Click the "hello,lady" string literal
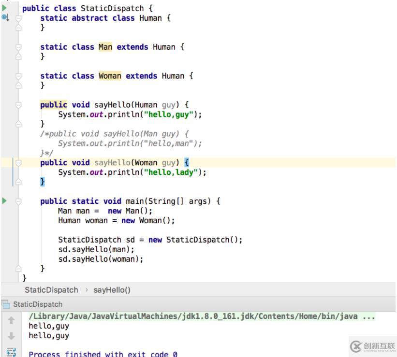Image resolution: width=397 pixels, height=357 pixels. click(x=171, y=172)
